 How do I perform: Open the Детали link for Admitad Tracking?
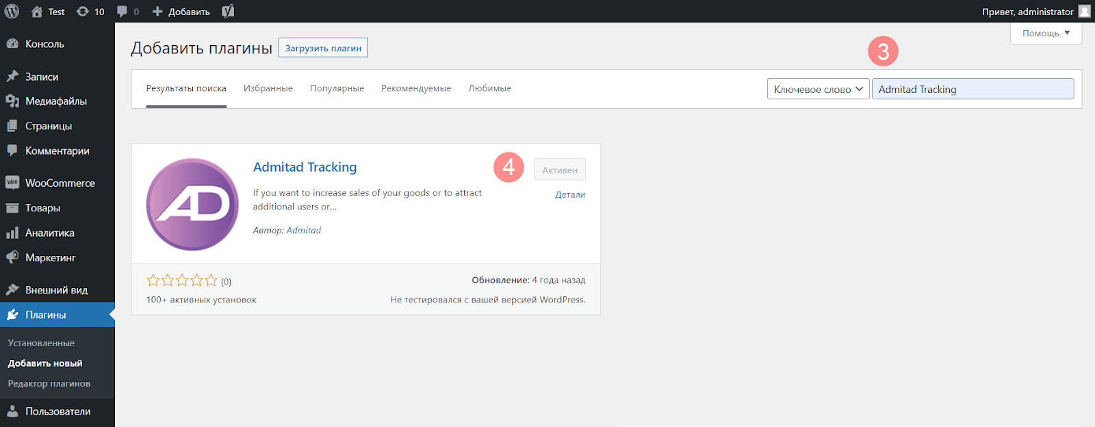pos(569,194)
